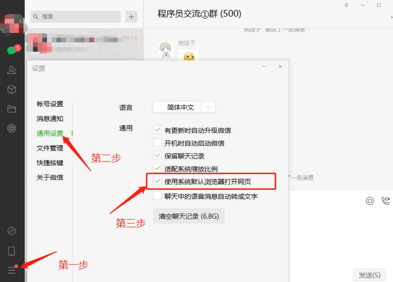The height and width of the screenshot is (282, 393).
Task: Expand the 简体中文 language dropdown arrow
Action: click(x=209, y=107)
